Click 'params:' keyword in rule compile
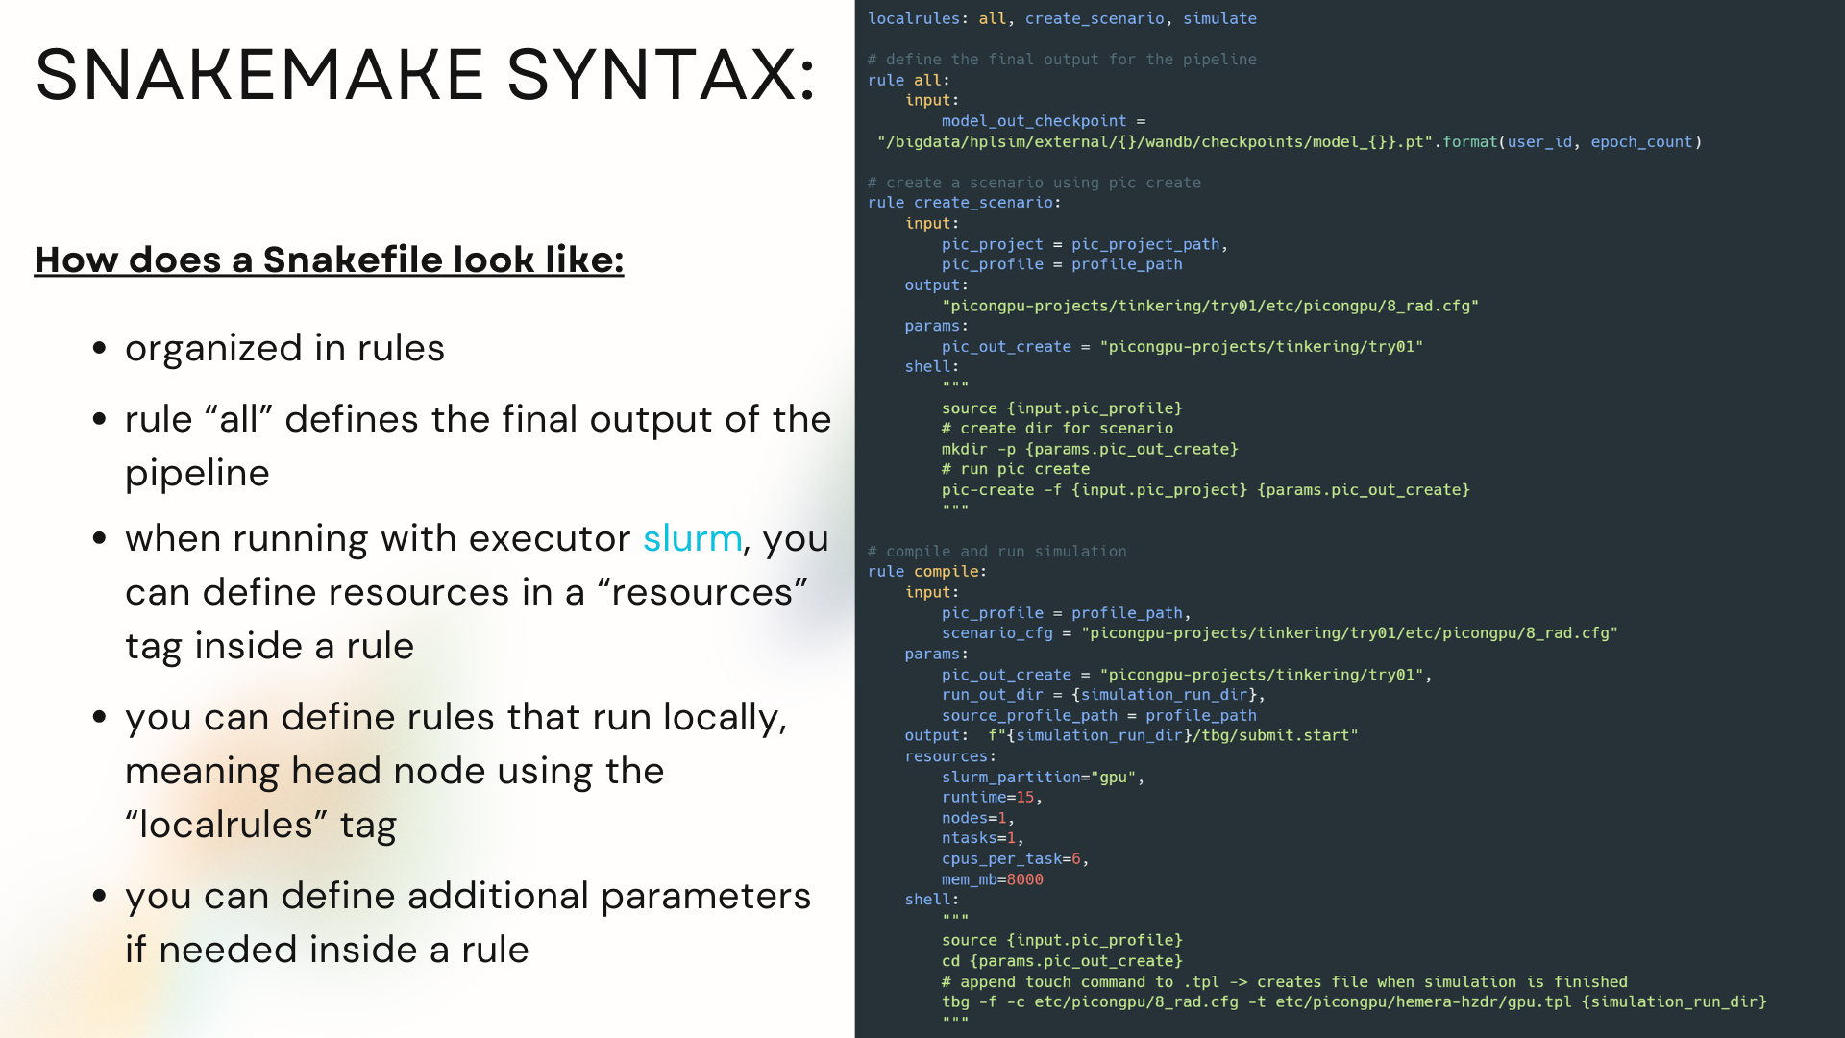 (x=937, y=655)
